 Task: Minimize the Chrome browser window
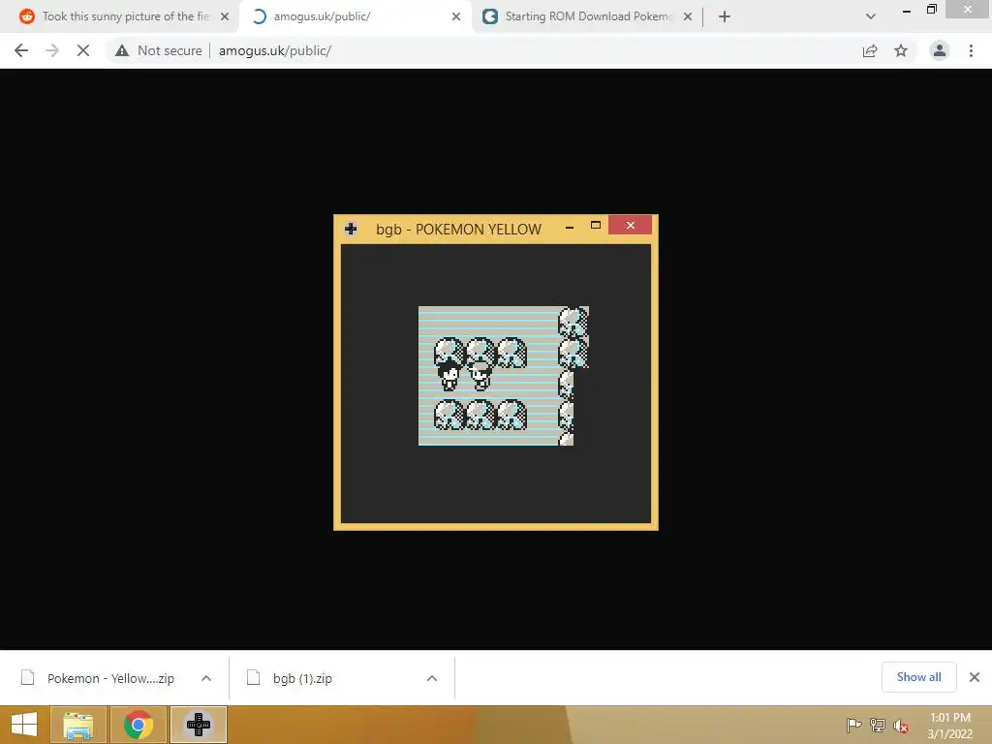click(x=907, y=11)
